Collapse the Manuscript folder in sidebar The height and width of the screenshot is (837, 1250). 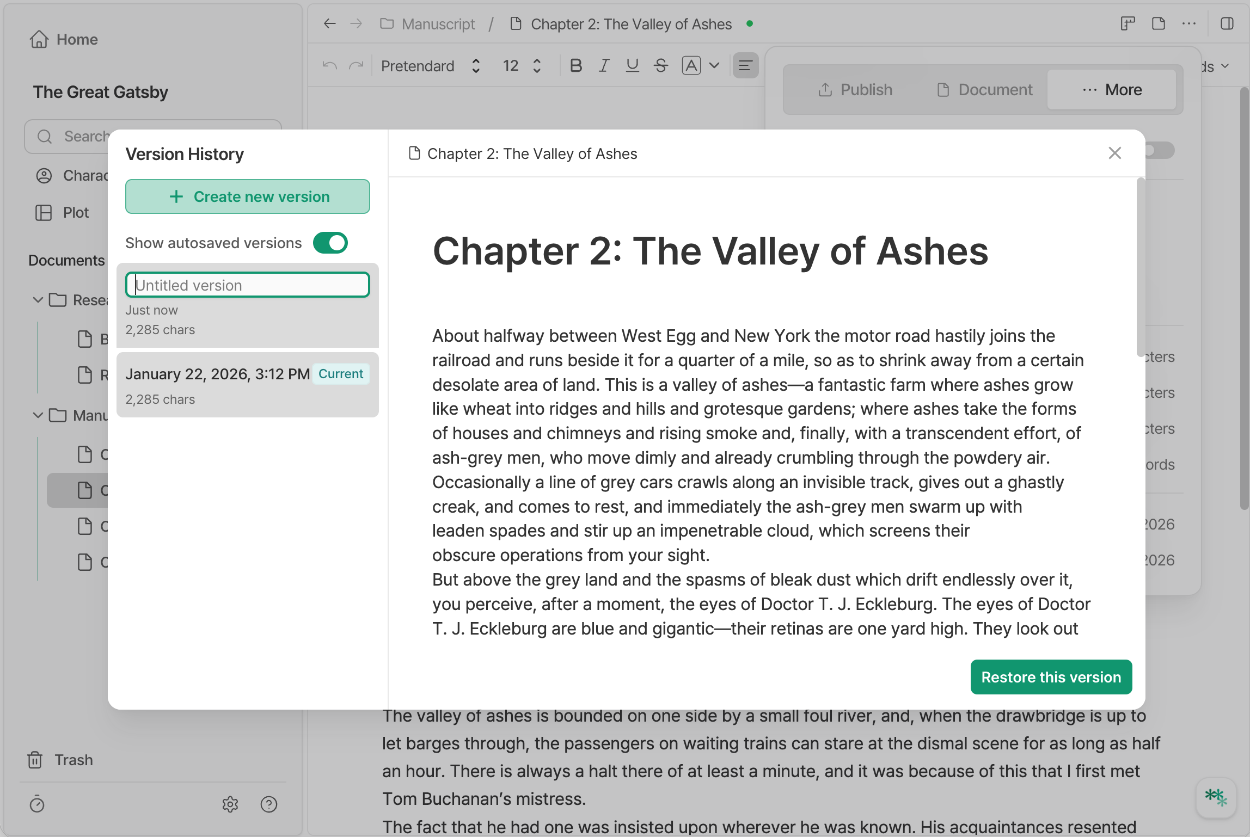pyautogui.click(x=38, y=415)
